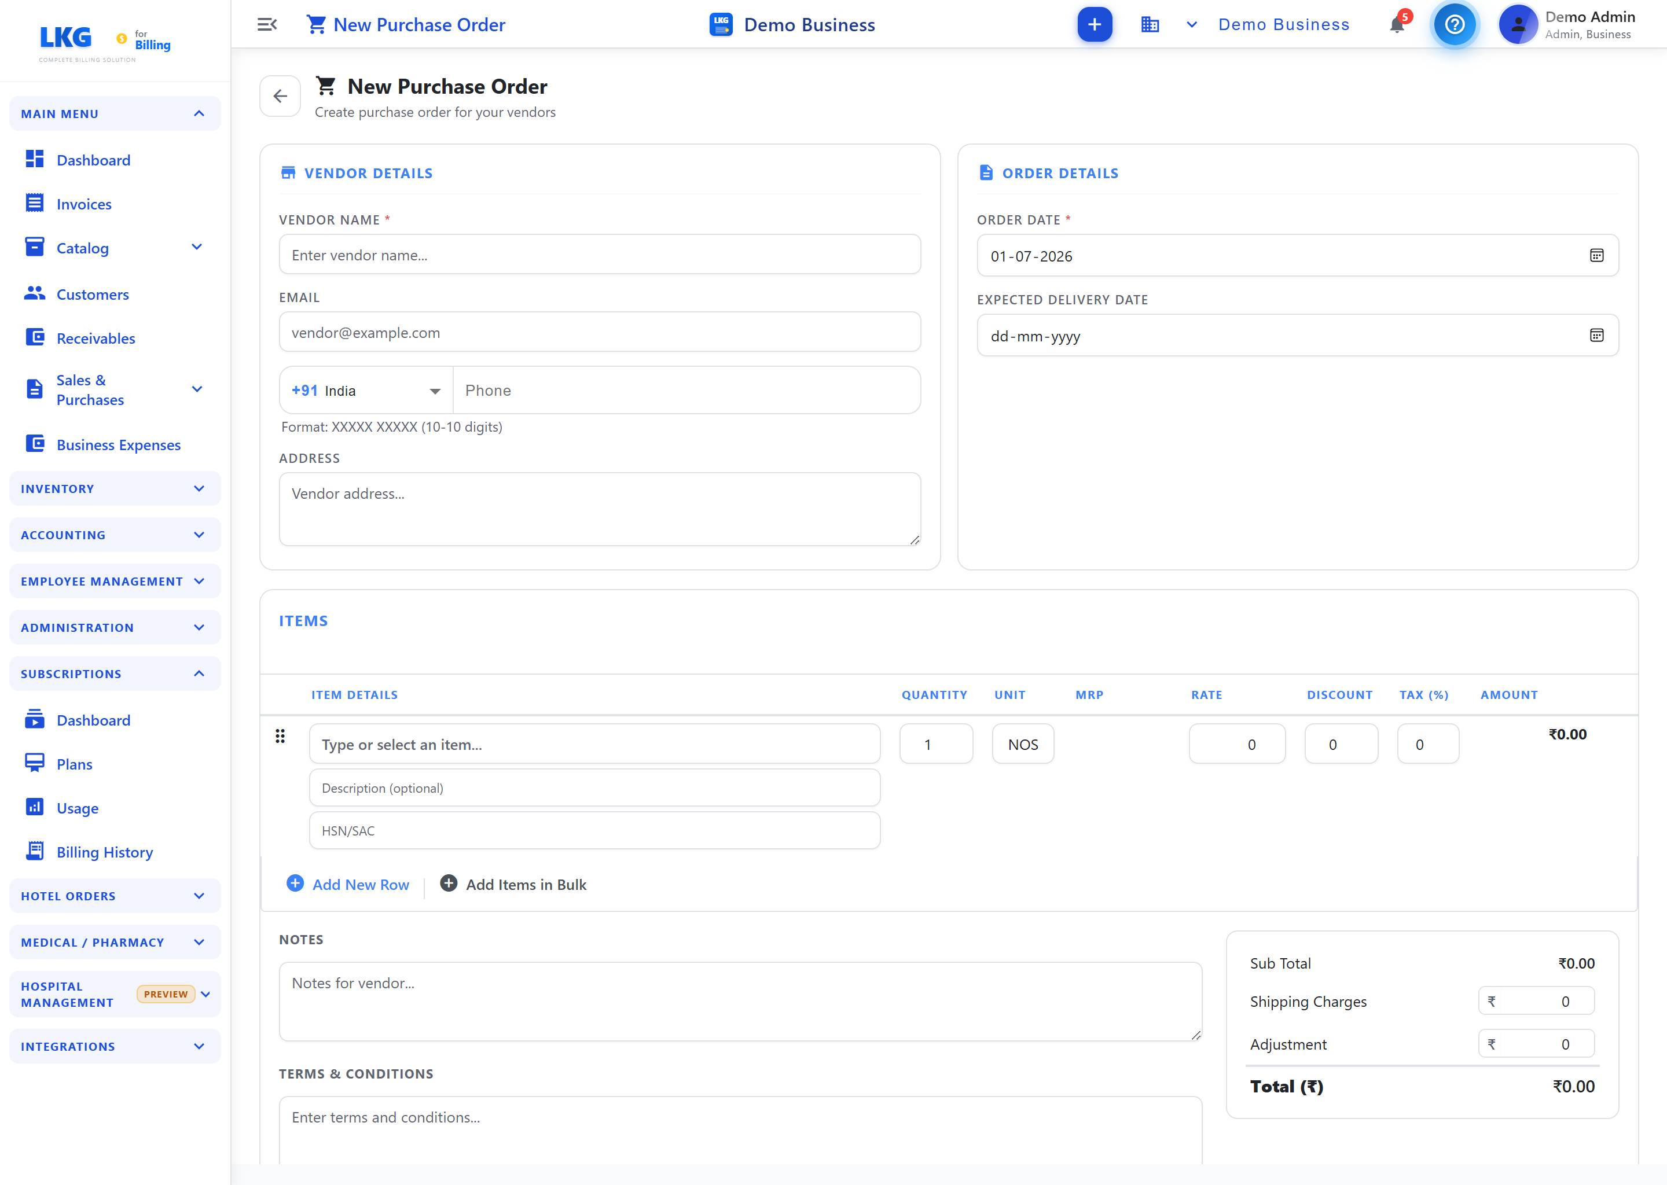This screenshot has width=1667, height=1185.
Task: Open Billing History page
Action: click(x=104, y=852)
